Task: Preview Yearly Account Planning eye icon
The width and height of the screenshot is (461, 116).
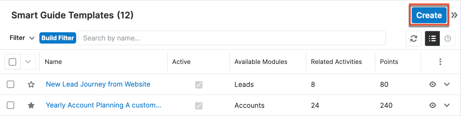Action: coord(432,105)
